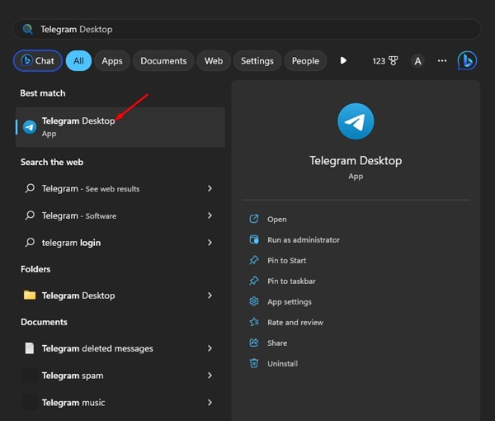Click search icon beside telegram login
Viewport: 495px width, 421px height.
tap(30, 243)
